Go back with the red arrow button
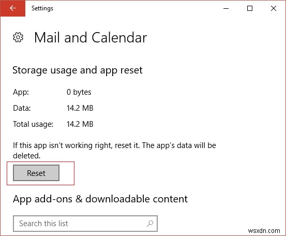This screenshot has height=236, width=286. 12,8
